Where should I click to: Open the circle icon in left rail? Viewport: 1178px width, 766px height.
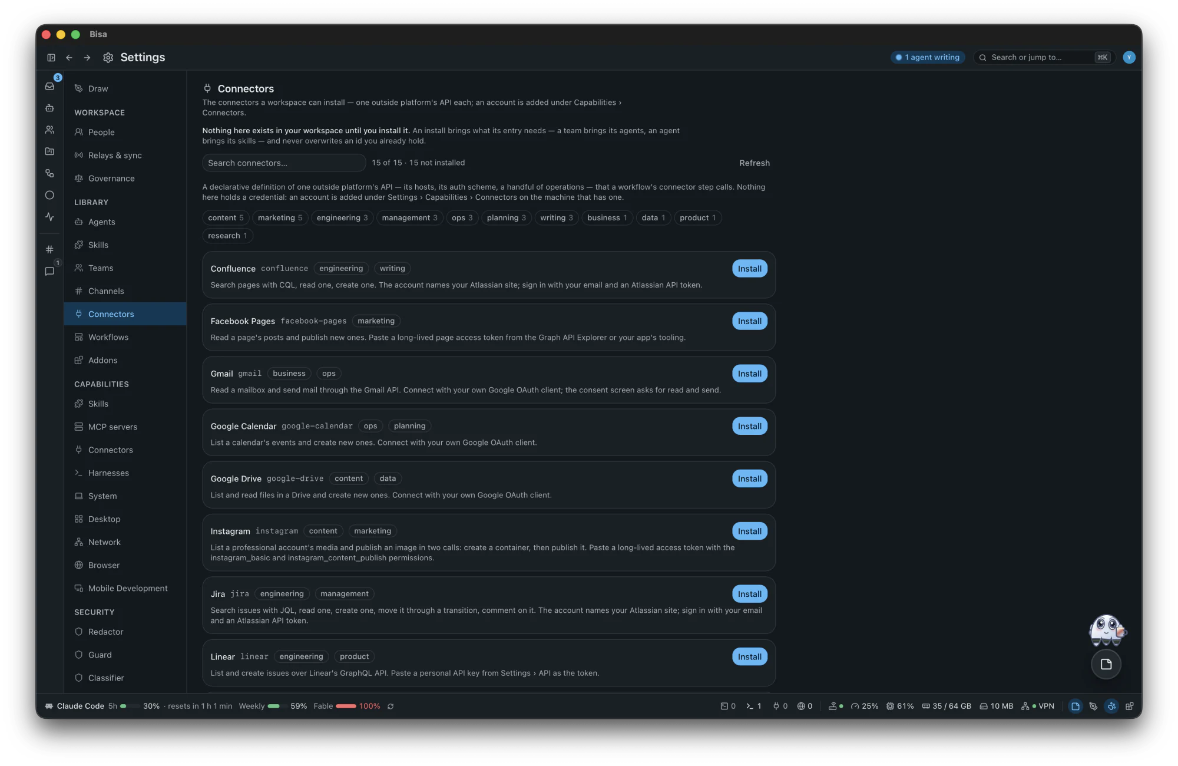[50, 195]
